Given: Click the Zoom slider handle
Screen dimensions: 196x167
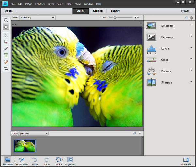Looking at the screenshot, I should [115, 17].
